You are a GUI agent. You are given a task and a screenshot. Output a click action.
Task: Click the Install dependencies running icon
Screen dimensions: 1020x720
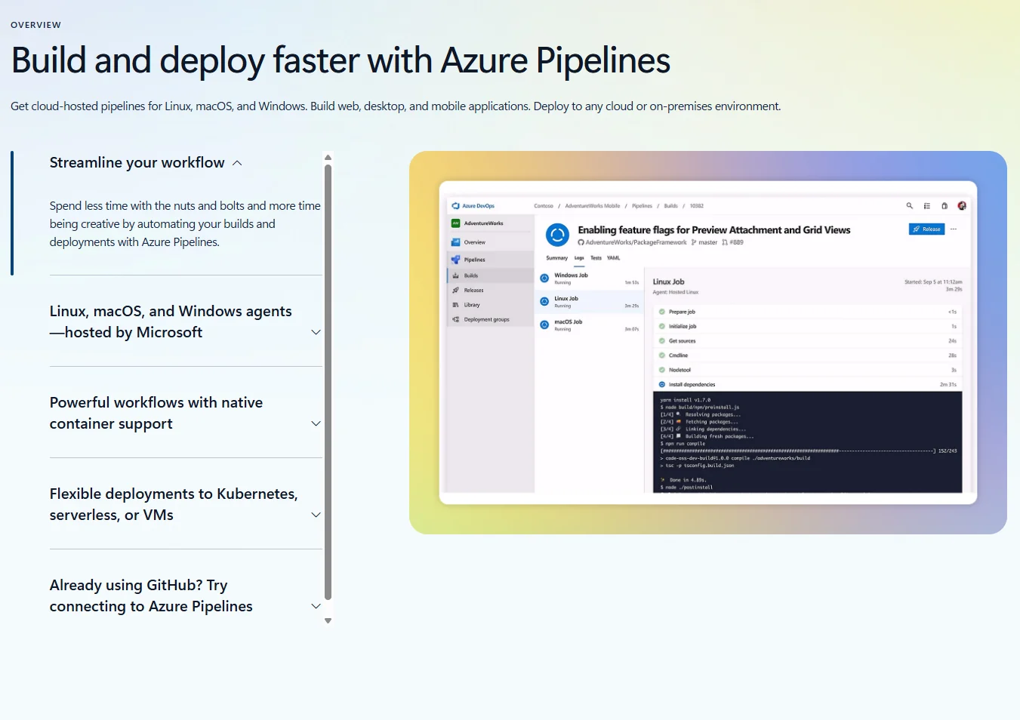[x=662, y=385]
